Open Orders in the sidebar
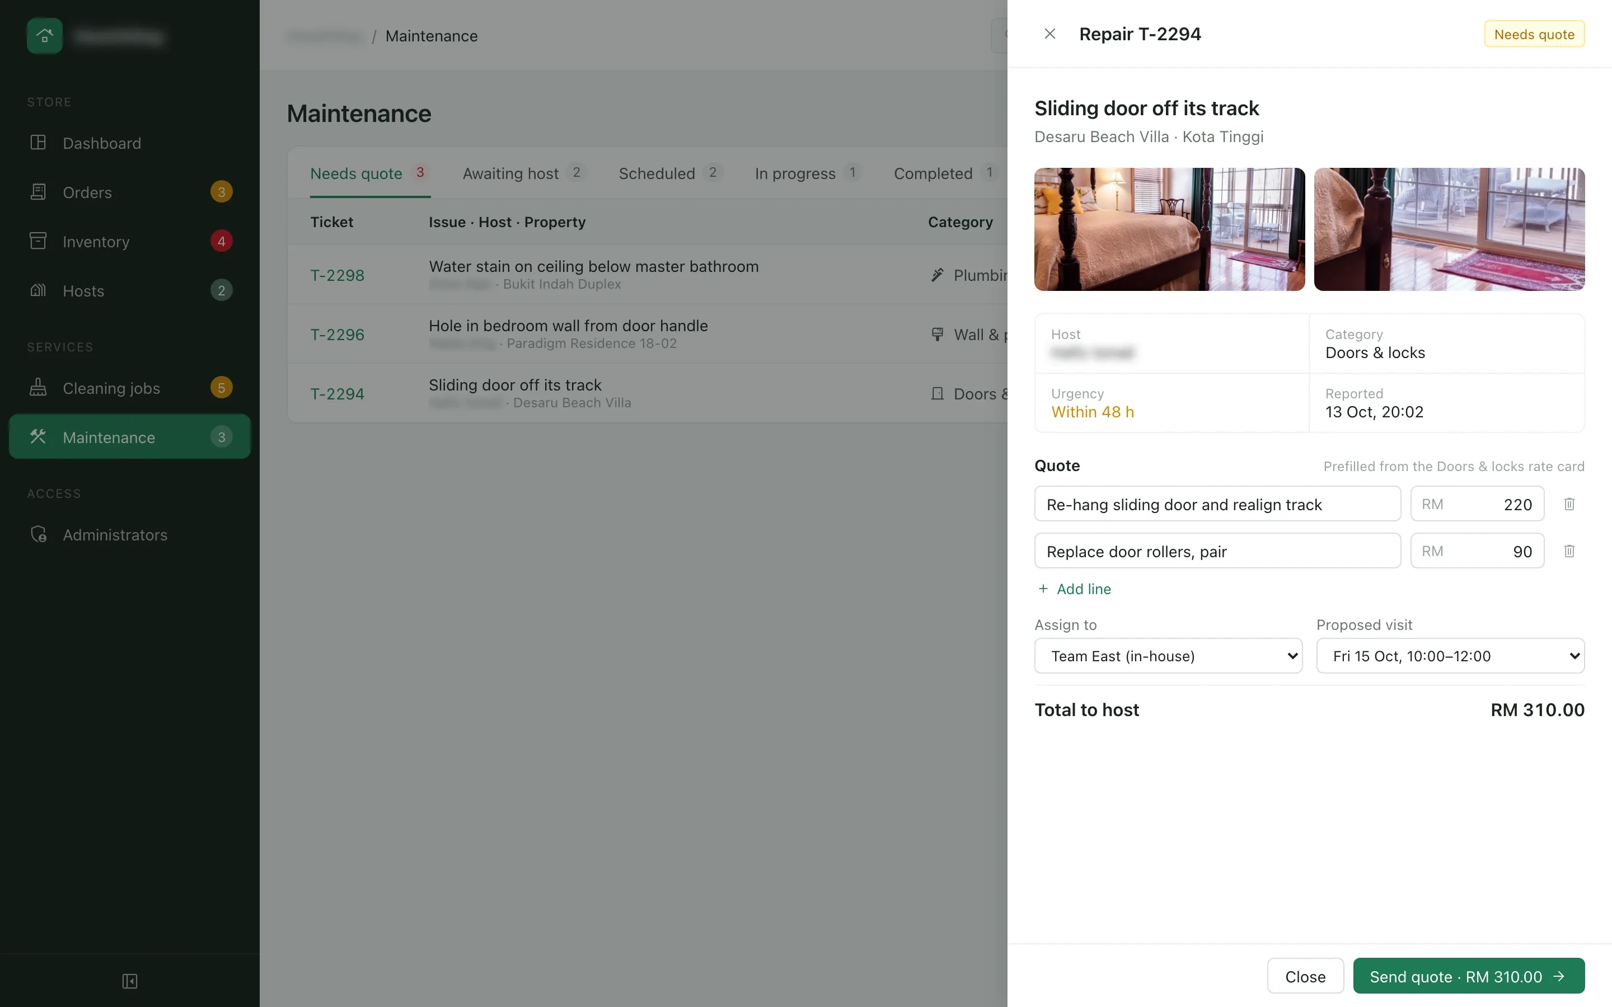Image resolution: width=1612 pixels, height=1007 pixels. [130, 192]
